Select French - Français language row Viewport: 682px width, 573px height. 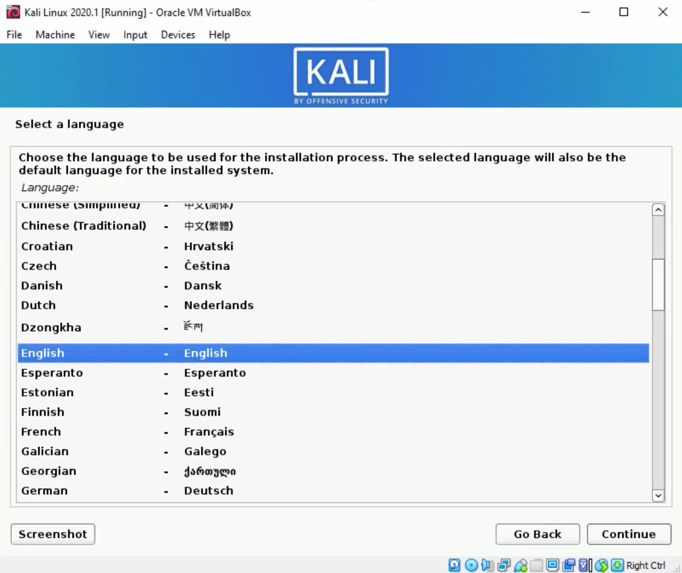[333, 432]
